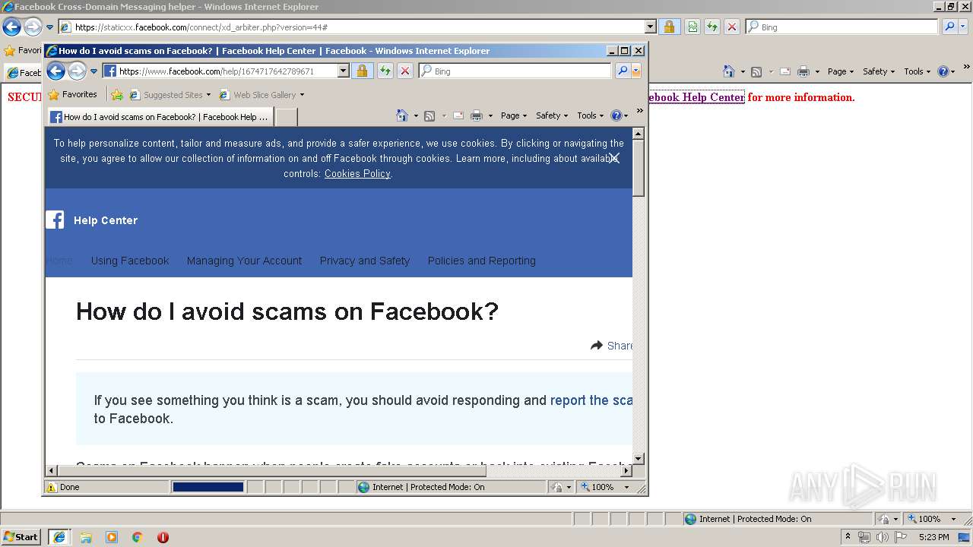Click Read Mail icon in front window

458,115
